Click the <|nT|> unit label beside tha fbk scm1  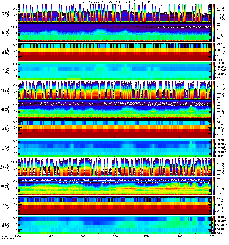(x=225, y=71)
